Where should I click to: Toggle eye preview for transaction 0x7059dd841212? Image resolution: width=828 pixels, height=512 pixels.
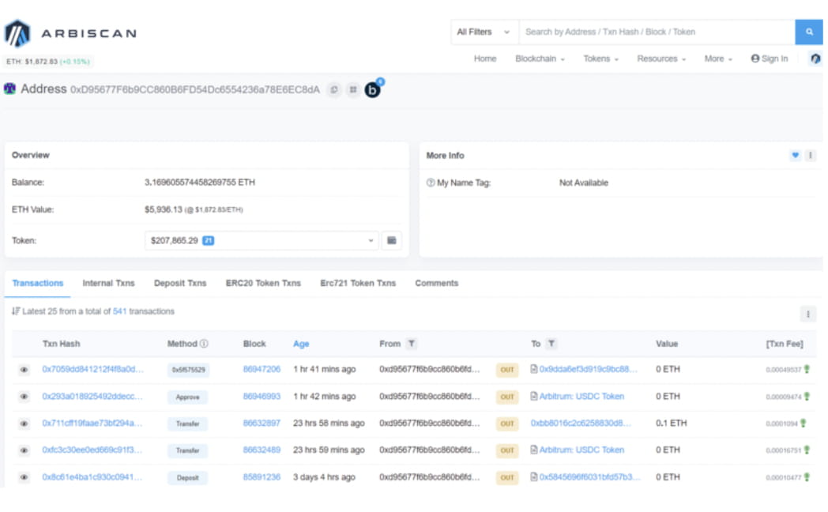point(24,370)
